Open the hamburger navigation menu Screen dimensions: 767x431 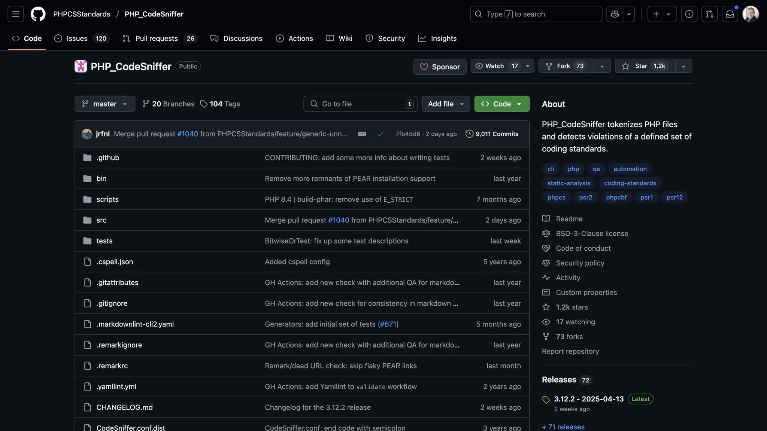pyautogui.click(x=16, y=14)
